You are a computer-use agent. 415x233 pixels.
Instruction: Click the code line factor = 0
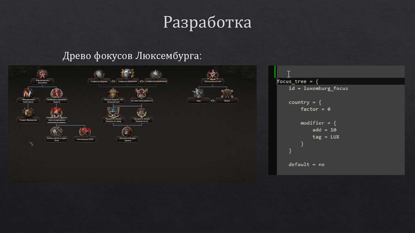(x=315, y=109)
